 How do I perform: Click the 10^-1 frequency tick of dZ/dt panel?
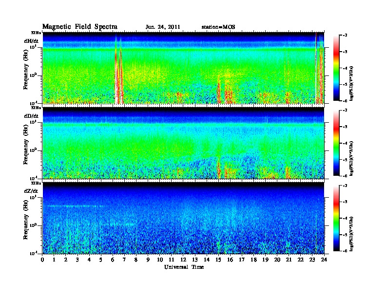[33, 253]
